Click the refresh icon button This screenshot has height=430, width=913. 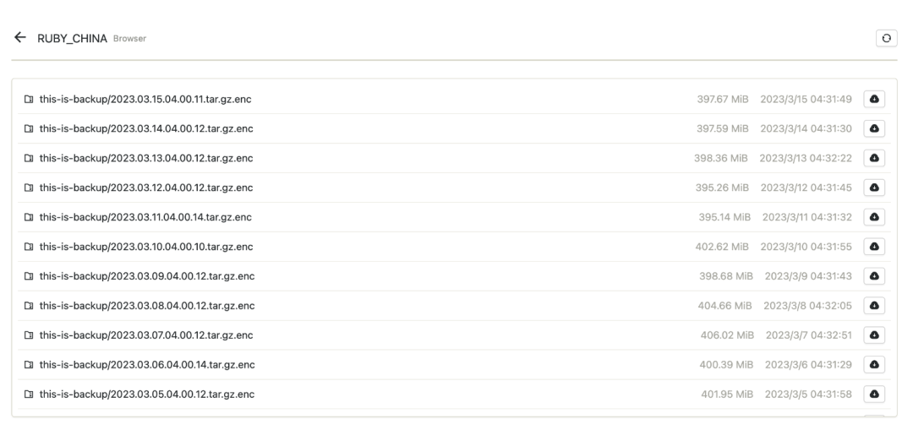pyautogui.click(x=887, y=38)
